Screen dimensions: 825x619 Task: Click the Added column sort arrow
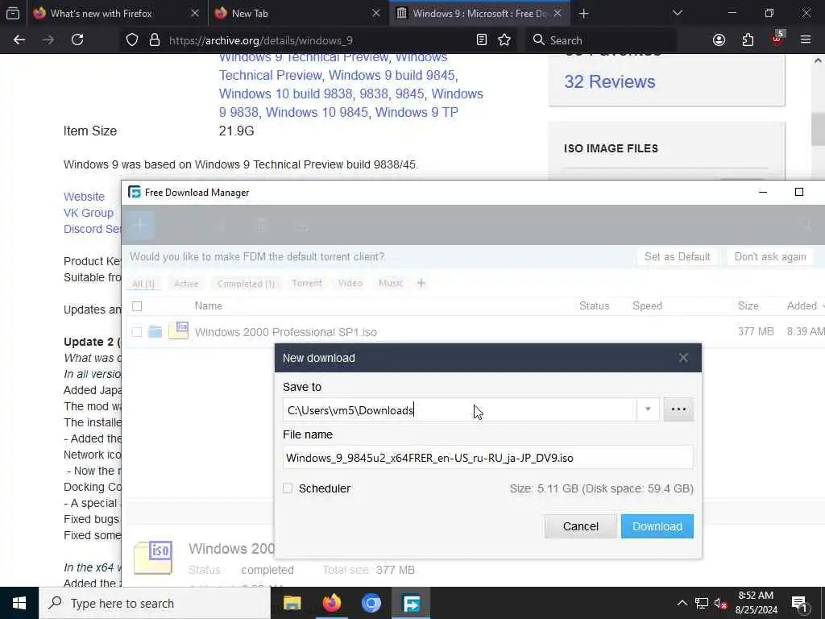823,306
